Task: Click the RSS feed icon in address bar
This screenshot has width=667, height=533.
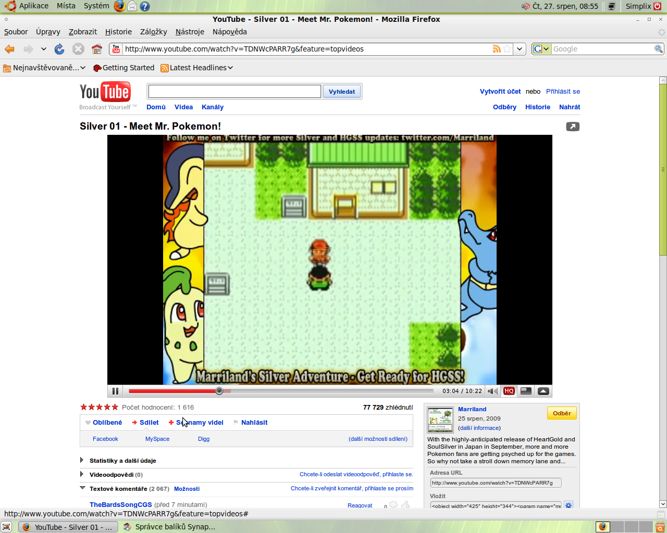Action: pyautogui.click(x=497, y=49)
